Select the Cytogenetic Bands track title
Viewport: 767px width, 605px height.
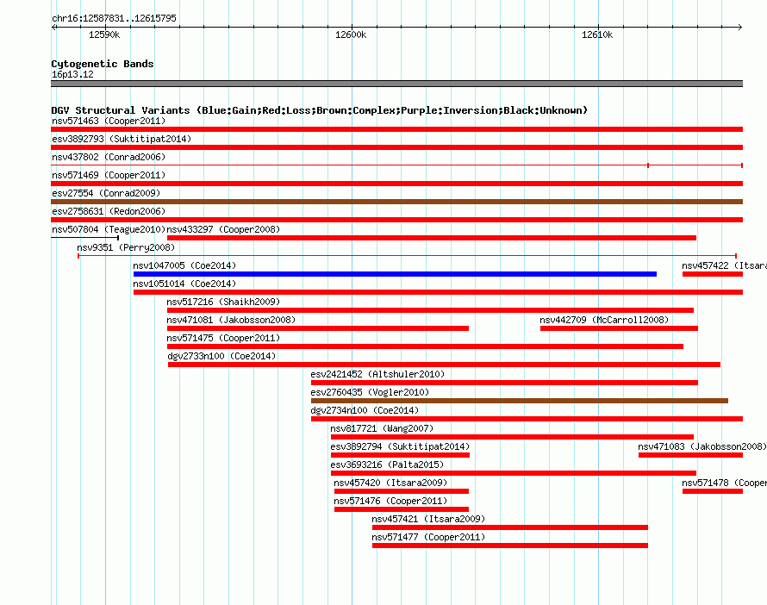click(103, 64)
